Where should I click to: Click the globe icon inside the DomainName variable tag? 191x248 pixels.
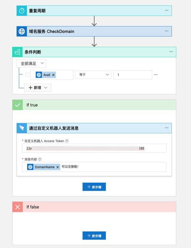(31, 167)
